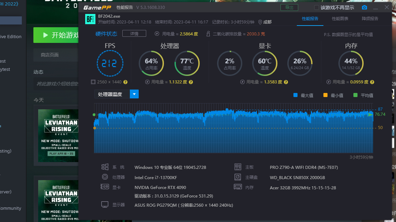Image resolution: width=396 pixels, height=222 pixels.
Task: Click the motherboard icon in specs
Action: (x=238, y=167)
